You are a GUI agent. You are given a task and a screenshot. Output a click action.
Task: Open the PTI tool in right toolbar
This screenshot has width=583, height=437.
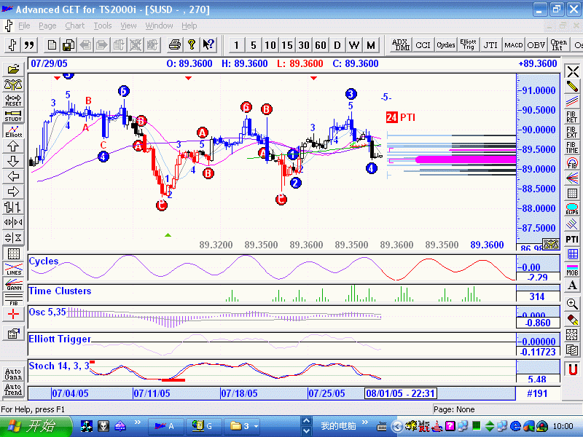click(x=573, y=239)
